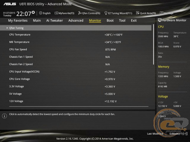This screenshot has width=190, height=142.
Task: Open the clock settings gear icon
Action: [x=33, y=12]
